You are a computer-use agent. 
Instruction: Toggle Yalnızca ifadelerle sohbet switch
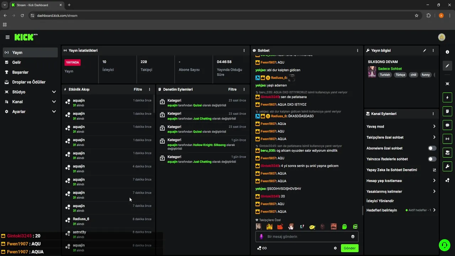(x=432, y=159)
